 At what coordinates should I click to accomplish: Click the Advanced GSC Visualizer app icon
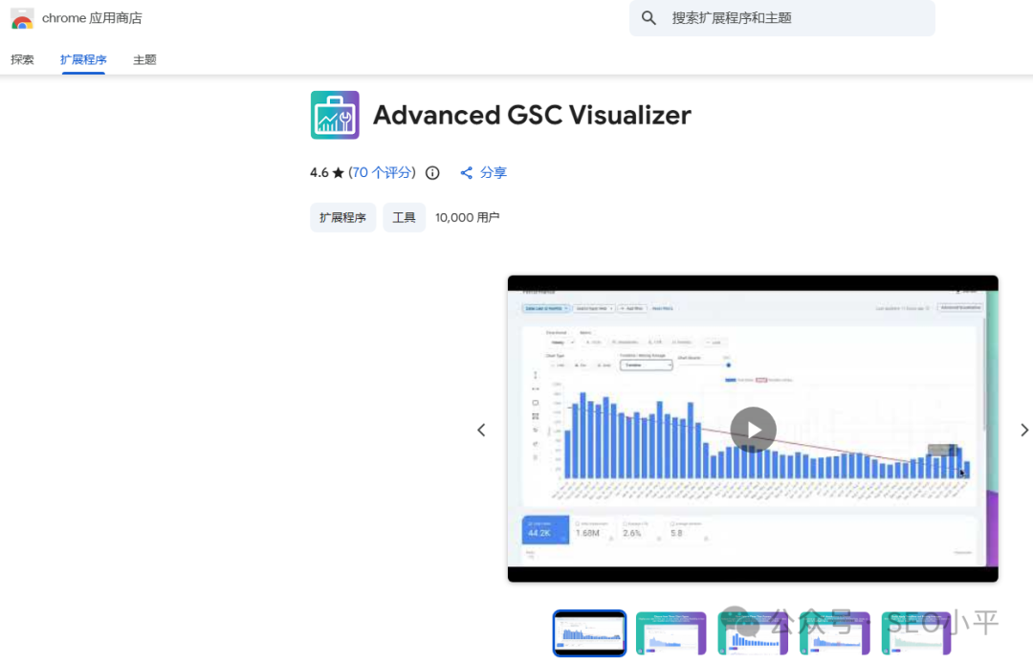[334, 114]
